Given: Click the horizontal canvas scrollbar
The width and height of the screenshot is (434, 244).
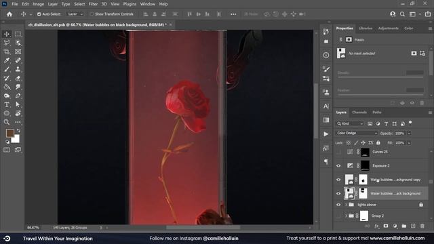Looking at the screenshot, I should pyautogui.click(x=203, y=228).
